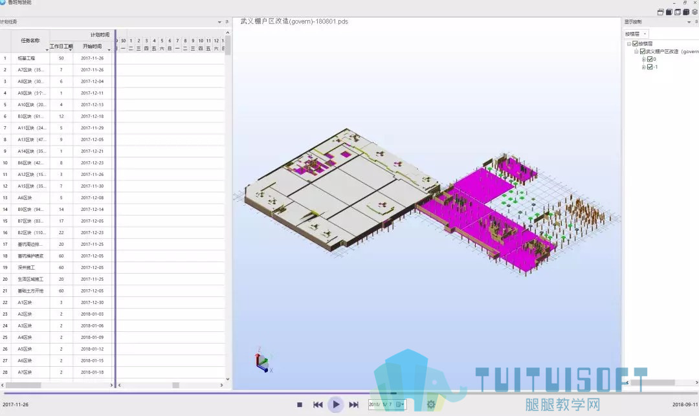Select task row 基坑维护喷浆
This screenshot has height=416, width=699.
click(x=57, y=256)
